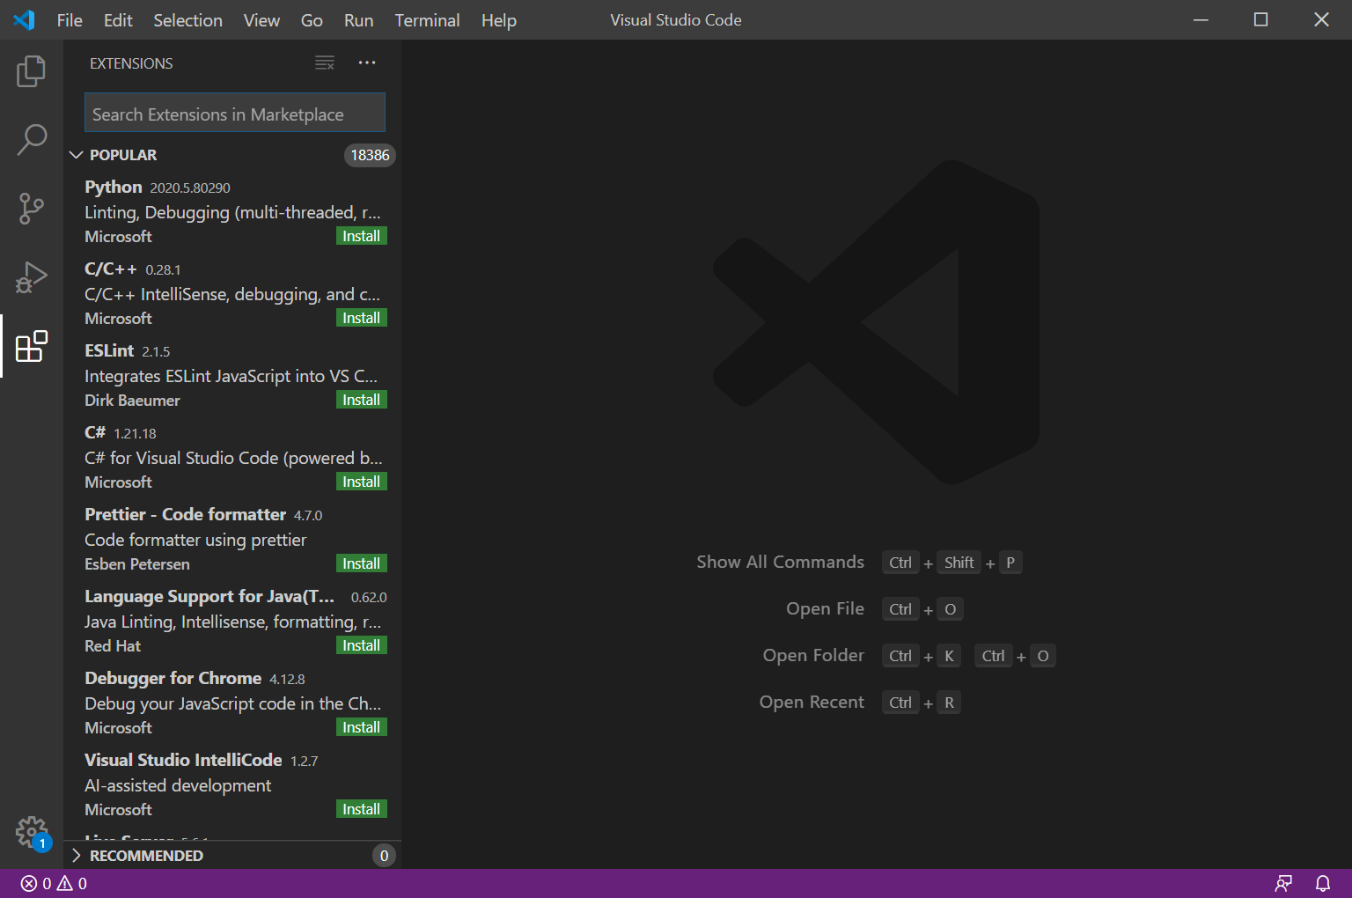Viewport: 1352px width, 898px height.
Task: Maximize the Visual Studio Code window
Action: click(1260, 19)
